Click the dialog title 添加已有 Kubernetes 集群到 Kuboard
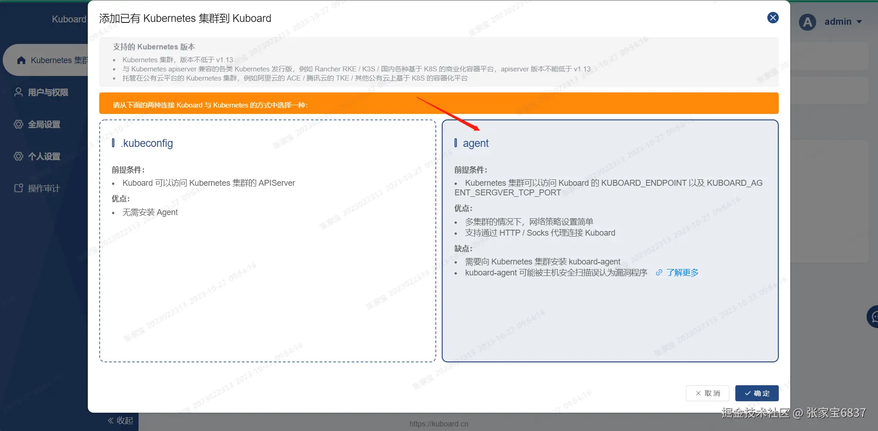This screenshot has width=878, height=431. coord(185,18)
